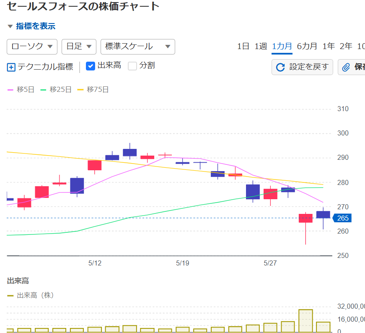Click the 310 price axis label
Viewport: 365px width, 333px height.
[x=343, y=109]
